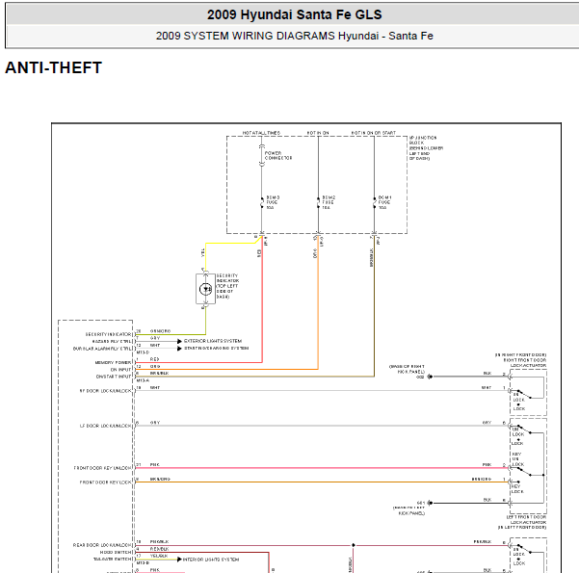The image size is (579, 573).
Task: Click the HOT IN ON OR START label
Action: [x=374, y=133]
